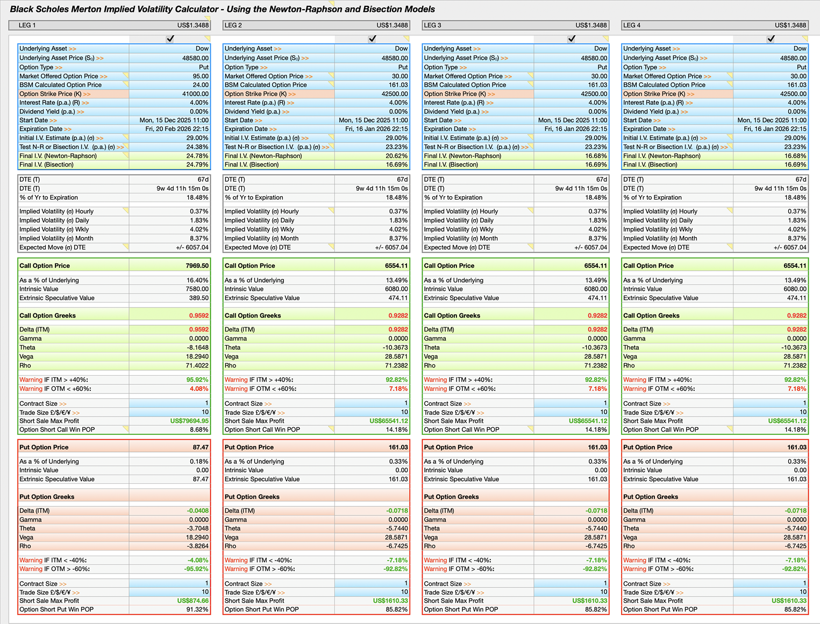The width and height of the screenshot is (820, 624).
Task: Click the LEG 2 Interest Rate value cell
Action: point(371,102)
